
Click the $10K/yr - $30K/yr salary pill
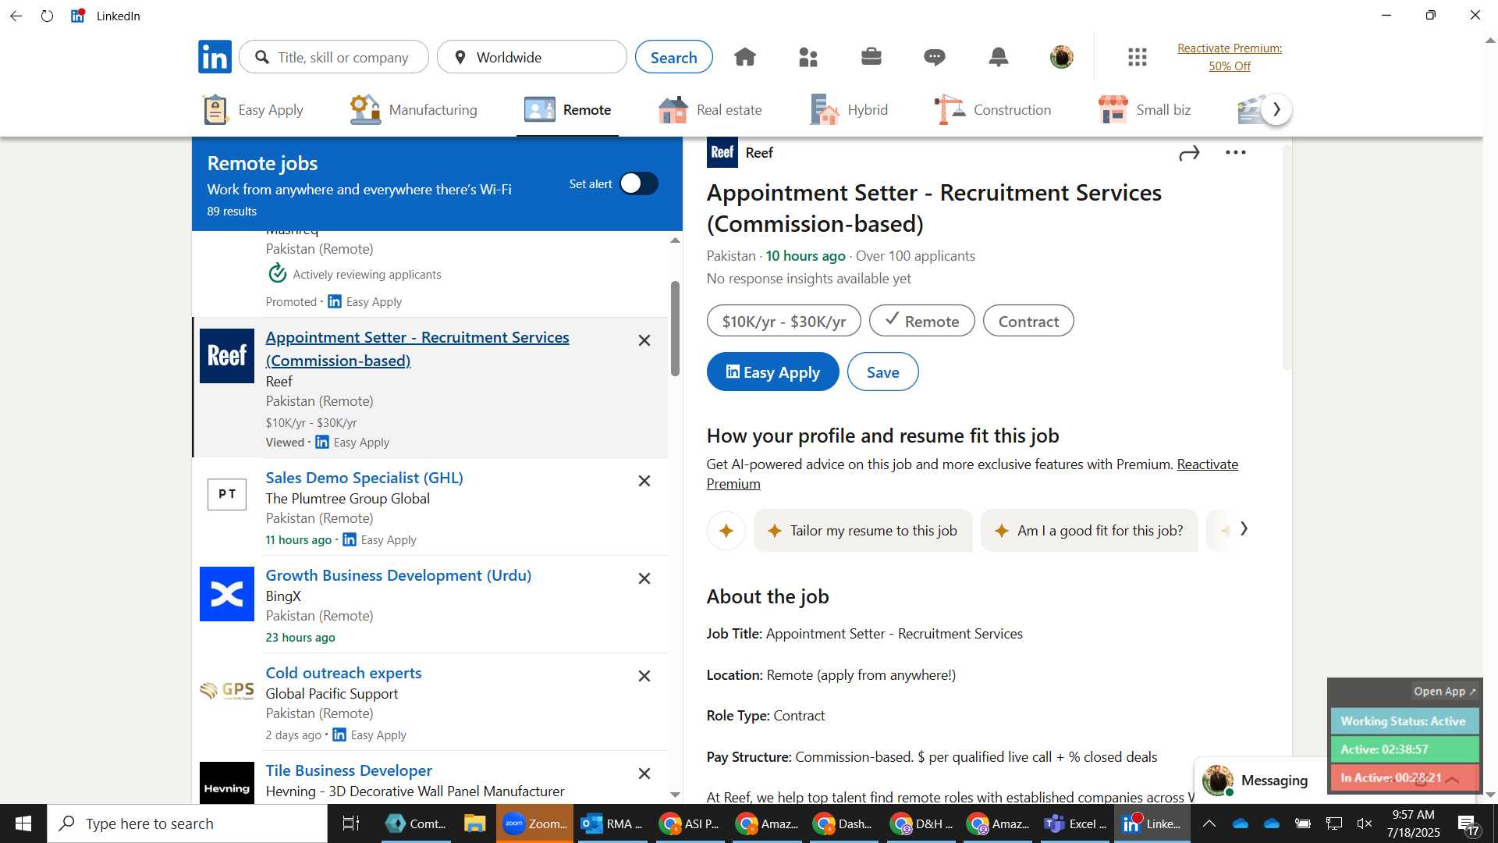coord(783,322)
